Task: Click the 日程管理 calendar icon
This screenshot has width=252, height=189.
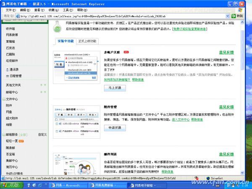Action: click(7, 76)
